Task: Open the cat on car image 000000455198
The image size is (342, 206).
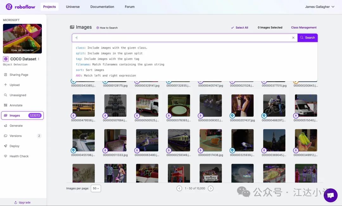Action: 84,140
